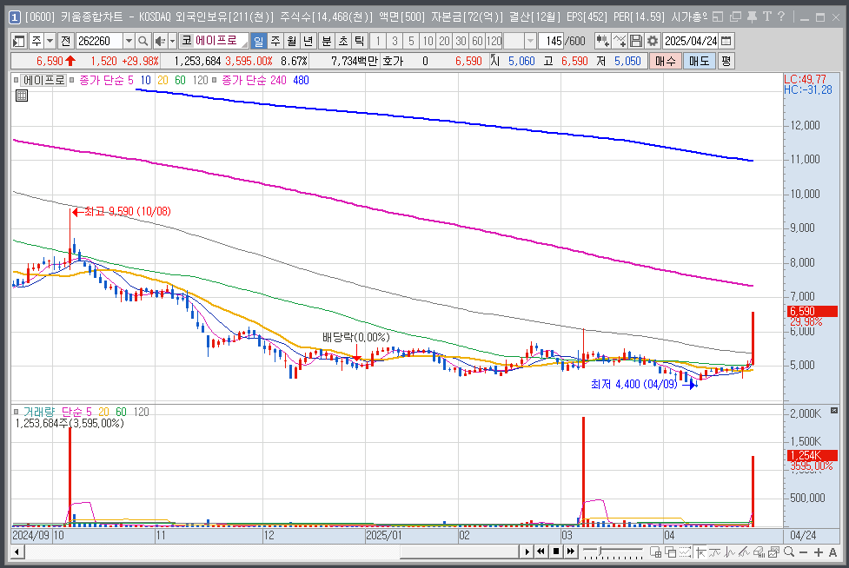Click the add line indicator icon
849x568 pixels.
point(620,41)
